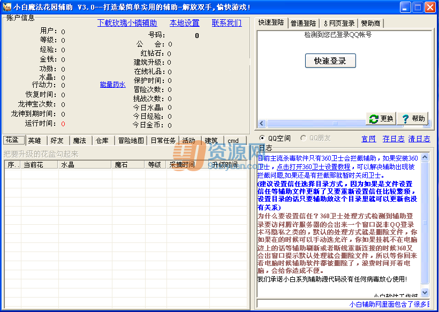The height and width of the screenshot is (312, 439).
Task: Select the 活动 tab
Action: click(x=190, y=140)
